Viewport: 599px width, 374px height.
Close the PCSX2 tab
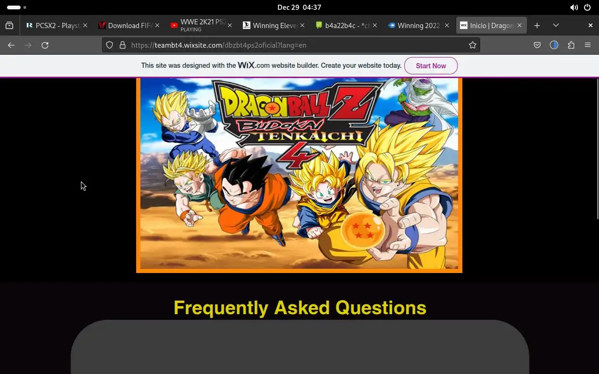(85, 26)
